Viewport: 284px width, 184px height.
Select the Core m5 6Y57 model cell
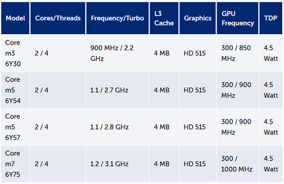(x=15, y=127)
